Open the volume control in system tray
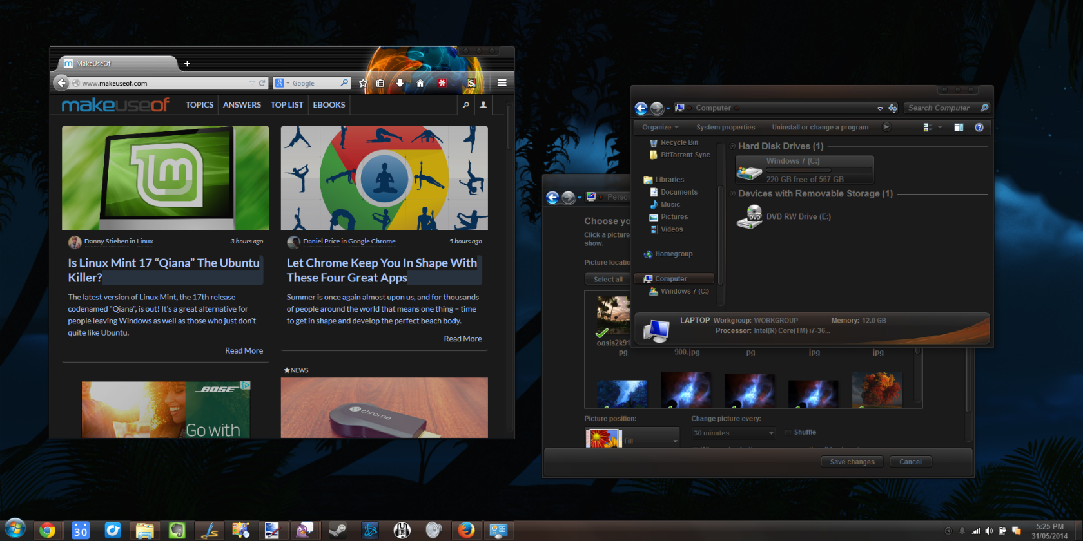Viewport: 1083px width, 541px height. coord(989,531)
